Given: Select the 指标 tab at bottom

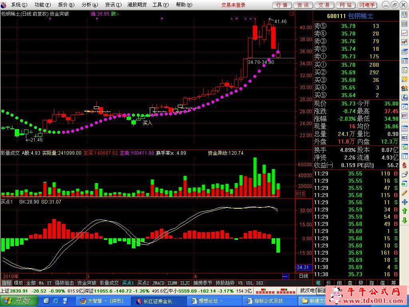Looking at the screenshot, I should [x=6, y=283].
